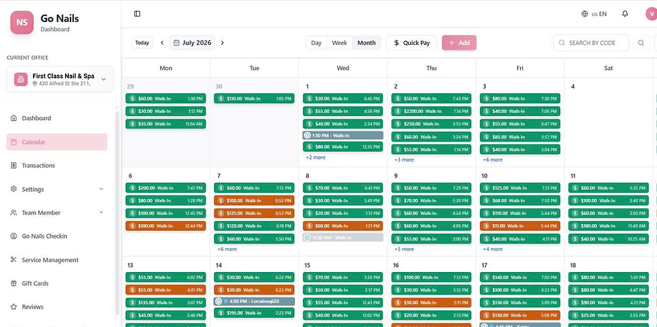Open Go Nails Checkin page

(x=57, y=236)
